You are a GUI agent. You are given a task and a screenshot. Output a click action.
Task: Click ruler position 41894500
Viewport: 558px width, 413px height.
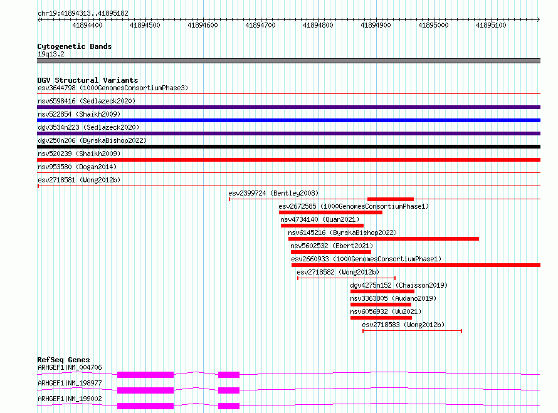[145, 25]
